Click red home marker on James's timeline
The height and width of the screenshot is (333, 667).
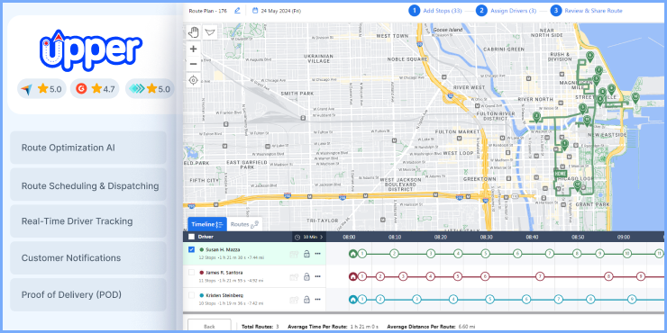click(x=352, y=276)
